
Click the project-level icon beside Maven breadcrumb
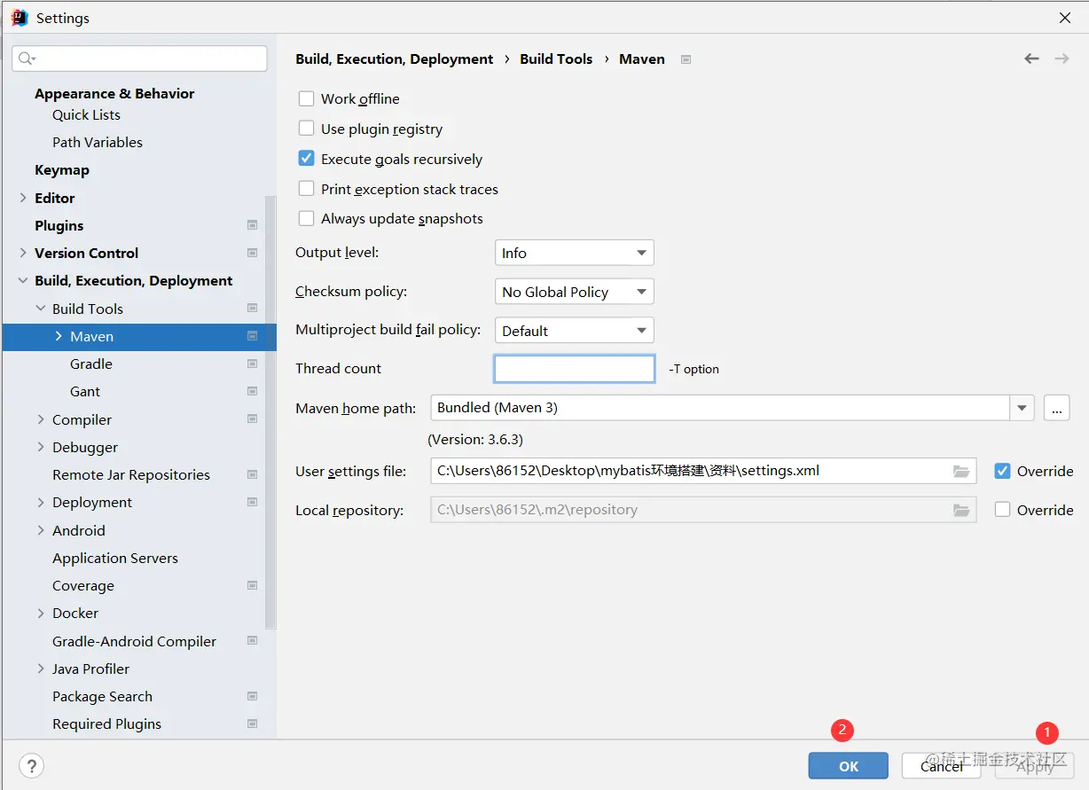coord(686,59)
